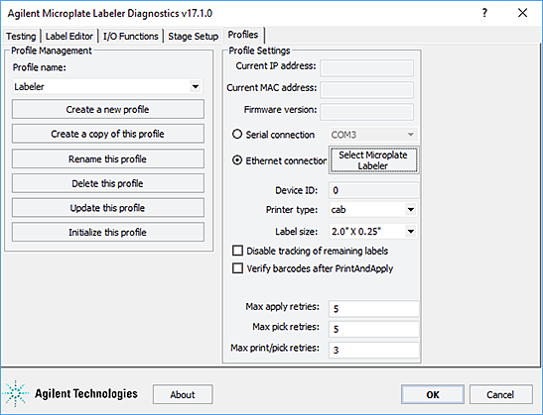Open the Printer type dropdown
The image size is (543, 415).
[410, 209]
